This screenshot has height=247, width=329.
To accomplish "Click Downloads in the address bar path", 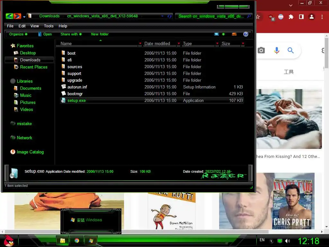I will pos(49,16).
